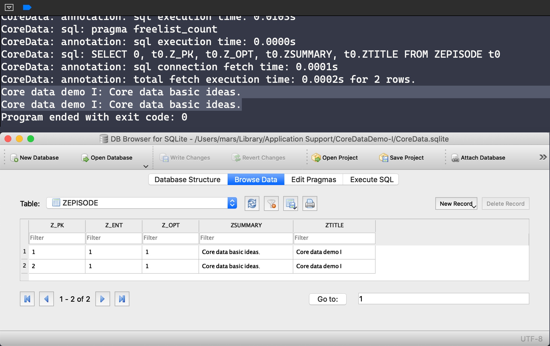
Task: Expand the toolbar overflow chevrons
Action: 543,157
